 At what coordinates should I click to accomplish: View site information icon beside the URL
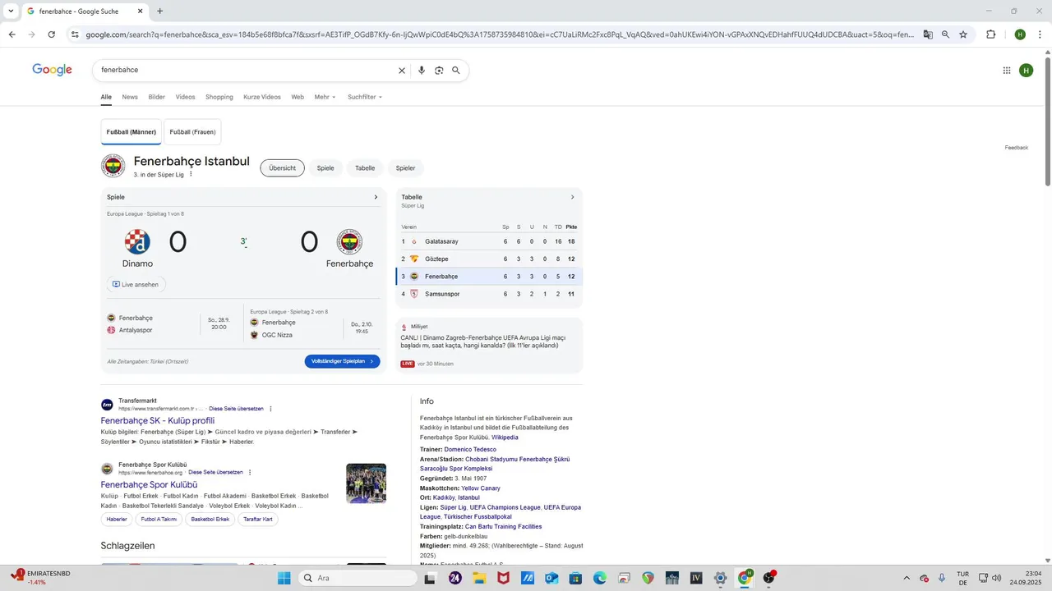(x=75, y=34)
